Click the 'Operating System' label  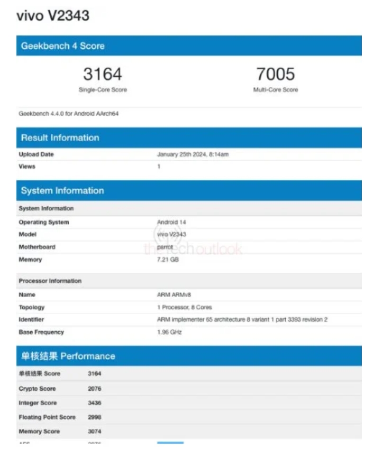pos(44,223)
